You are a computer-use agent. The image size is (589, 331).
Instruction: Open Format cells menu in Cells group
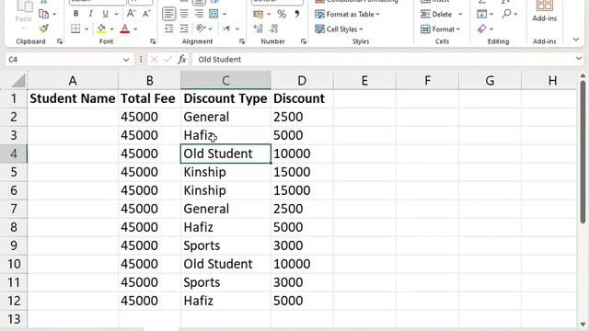[x=440, y=29]
